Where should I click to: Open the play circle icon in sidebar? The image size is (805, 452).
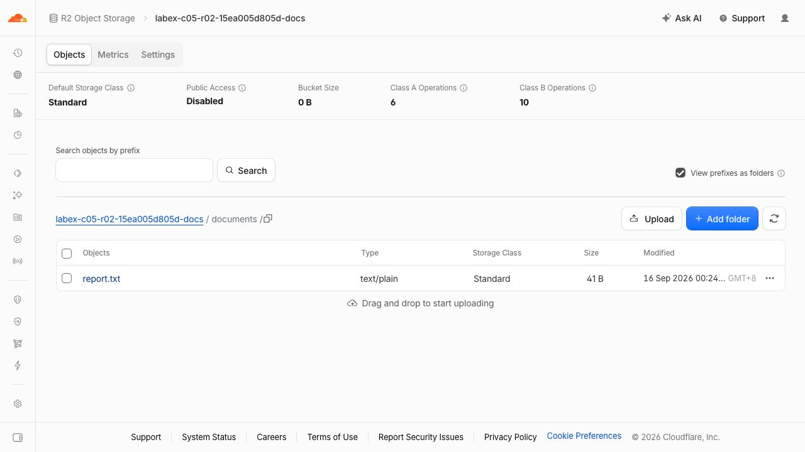click(x=18, y=239)
